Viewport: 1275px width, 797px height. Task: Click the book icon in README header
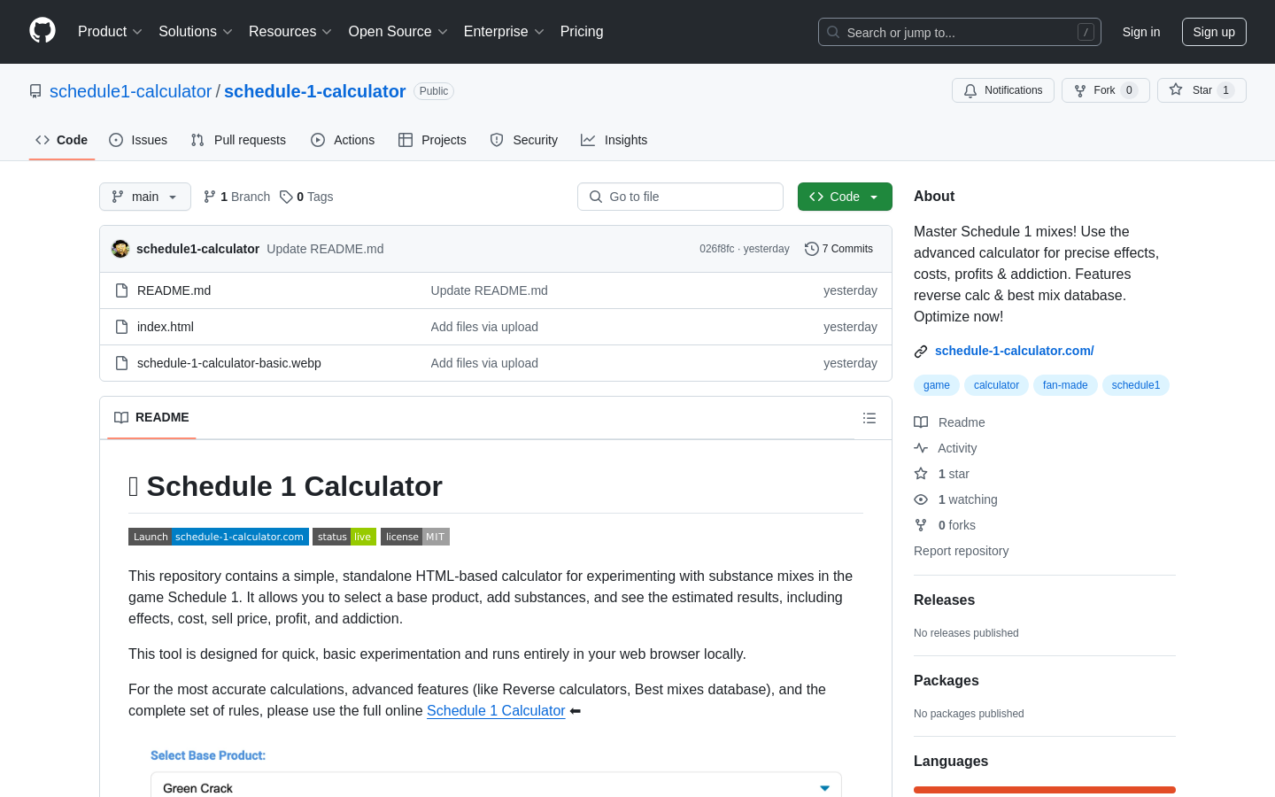121,417
